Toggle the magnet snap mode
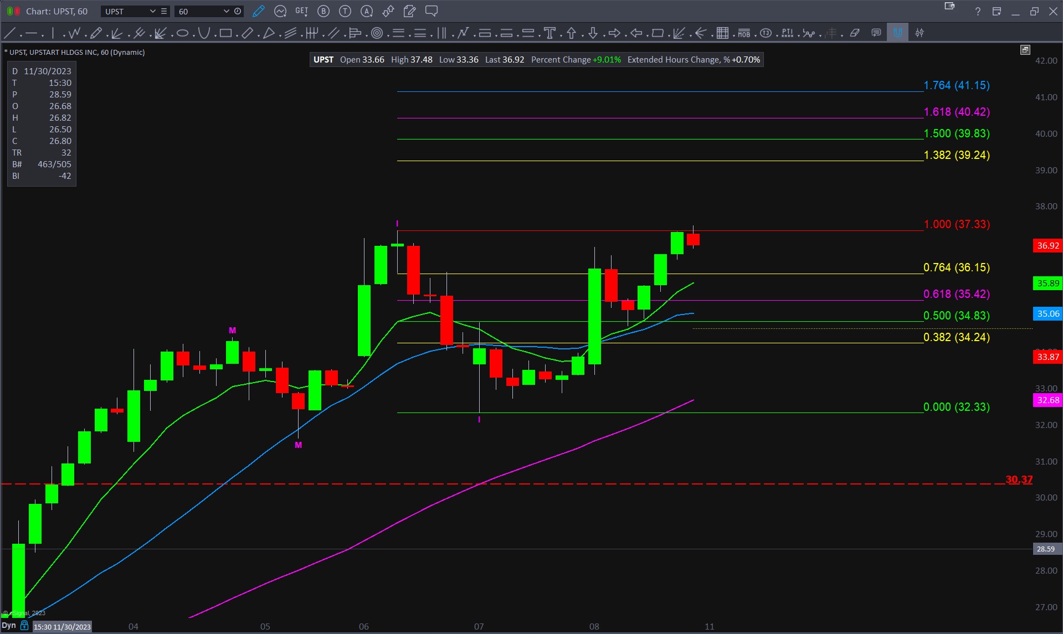The height and width of the screenshot is (634, 1063). point(897,33)
